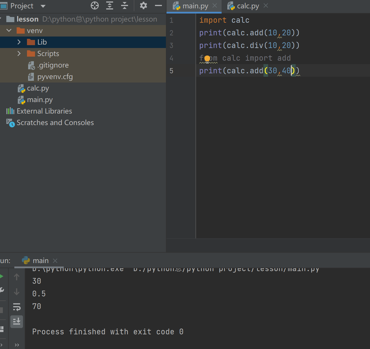Click line number 1 in gutter
The width and height of the screenshot is (370, 349).
pyautogui.click(x=171, y=20)
